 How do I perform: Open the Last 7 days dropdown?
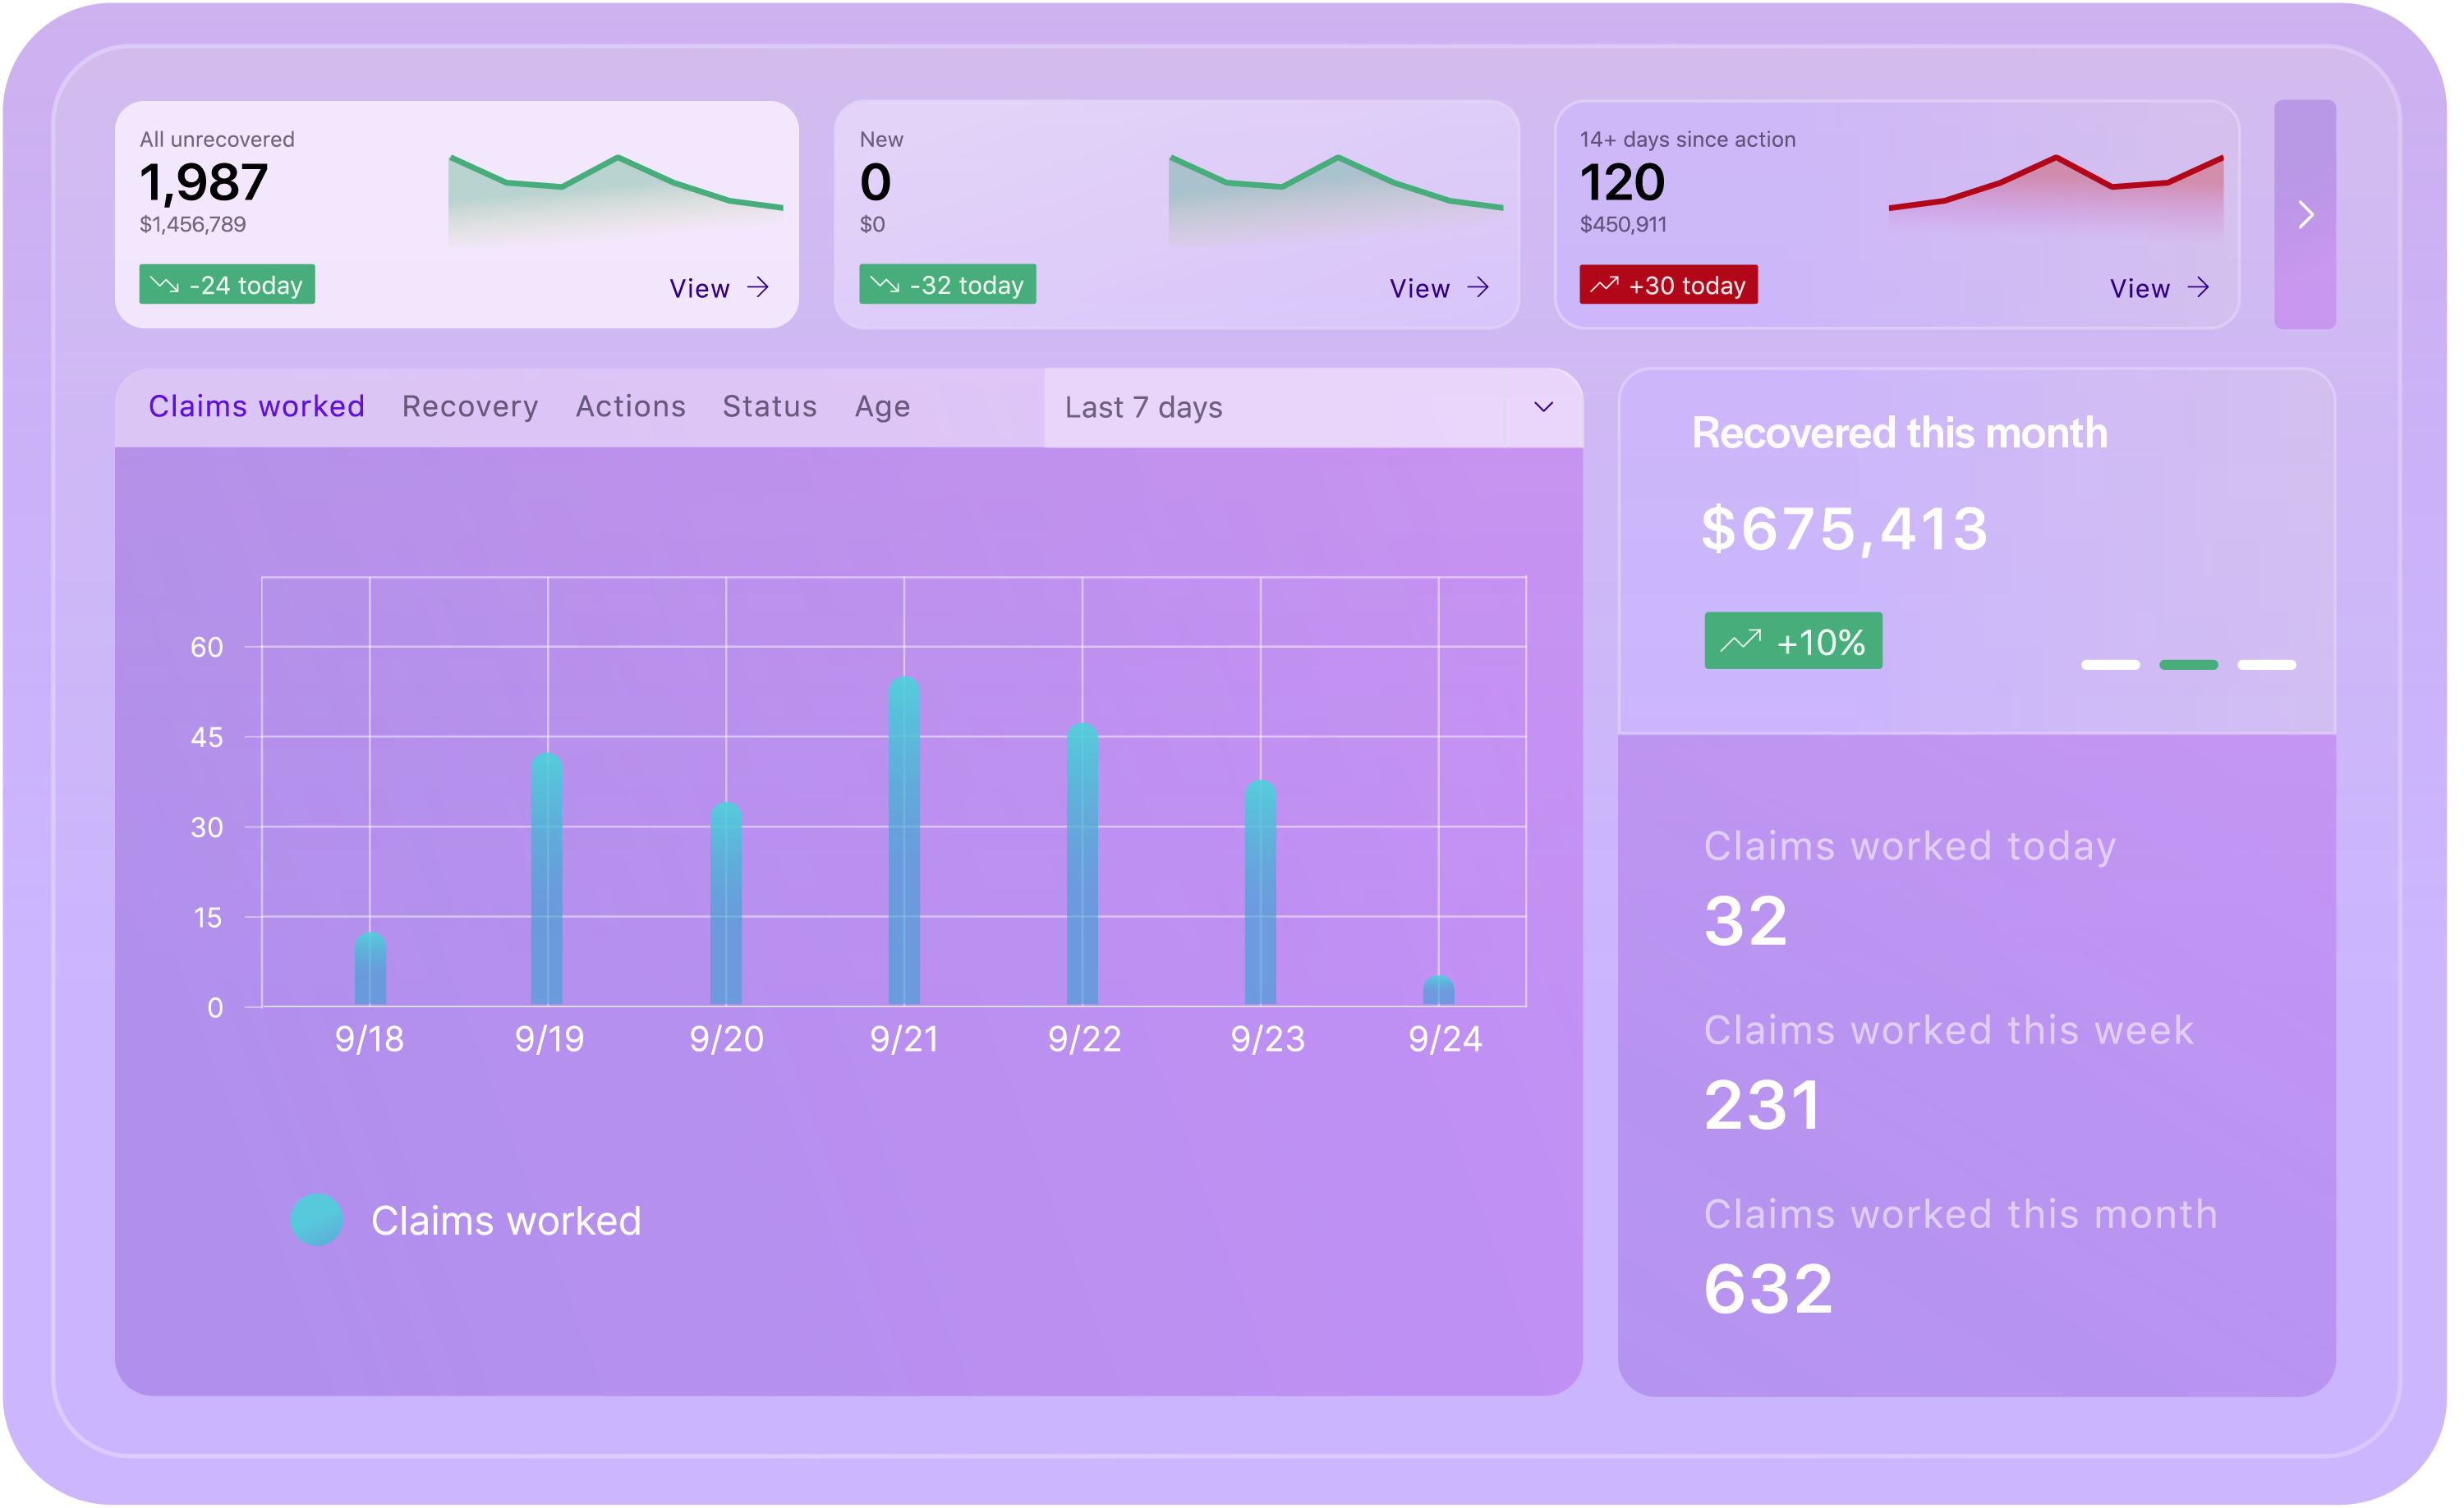point(1314,408)
